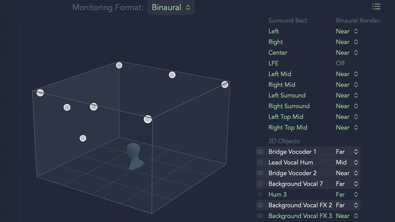Click the mono circle icon beside Hum 3
This screenshot has width=395, height=222.
pyautogui.click(x=260, y=194)
